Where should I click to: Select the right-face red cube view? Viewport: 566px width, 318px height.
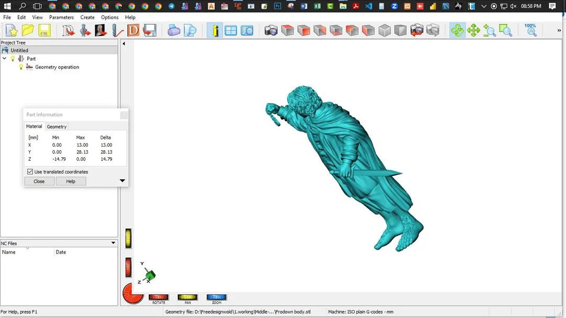[x=320, y=30]
